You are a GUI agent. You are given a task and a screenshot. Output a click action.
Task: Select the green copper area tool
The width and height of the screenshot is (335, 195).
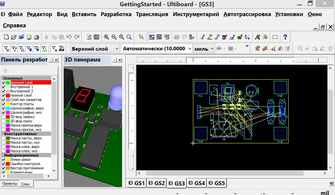240,37
